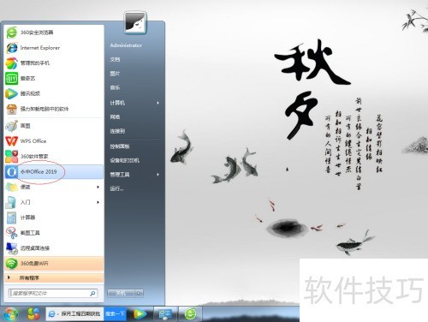Launch 360免费WiFi

[x=54, y=263]
